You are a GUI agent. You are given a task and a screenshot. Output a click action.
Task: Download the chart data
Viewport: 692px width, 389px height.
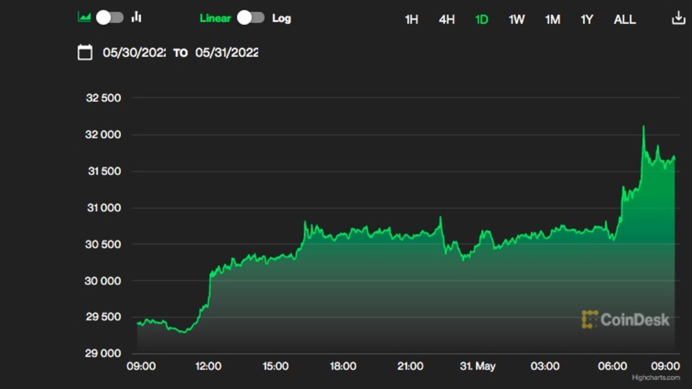[678, 18]
